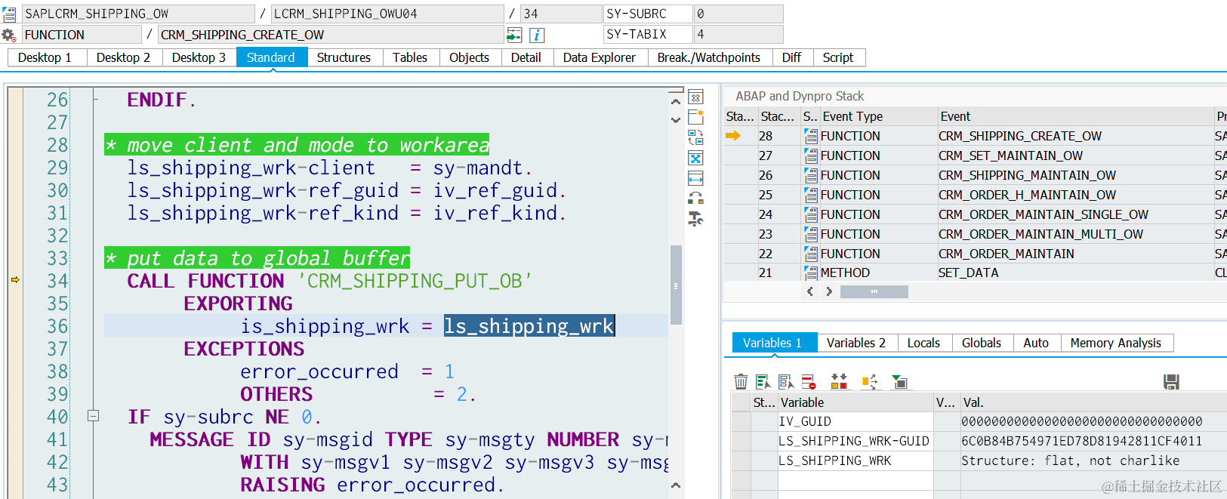This screenshot has height=499, width=1227.
Task: Click the SY-SUBRC value field
Action: [x=738, y=14]
